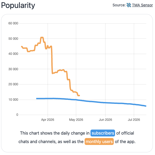The height and width of the screenshot is (155, 155).
Task: Click the 0 y-axis label
Action: pos(17,115)
